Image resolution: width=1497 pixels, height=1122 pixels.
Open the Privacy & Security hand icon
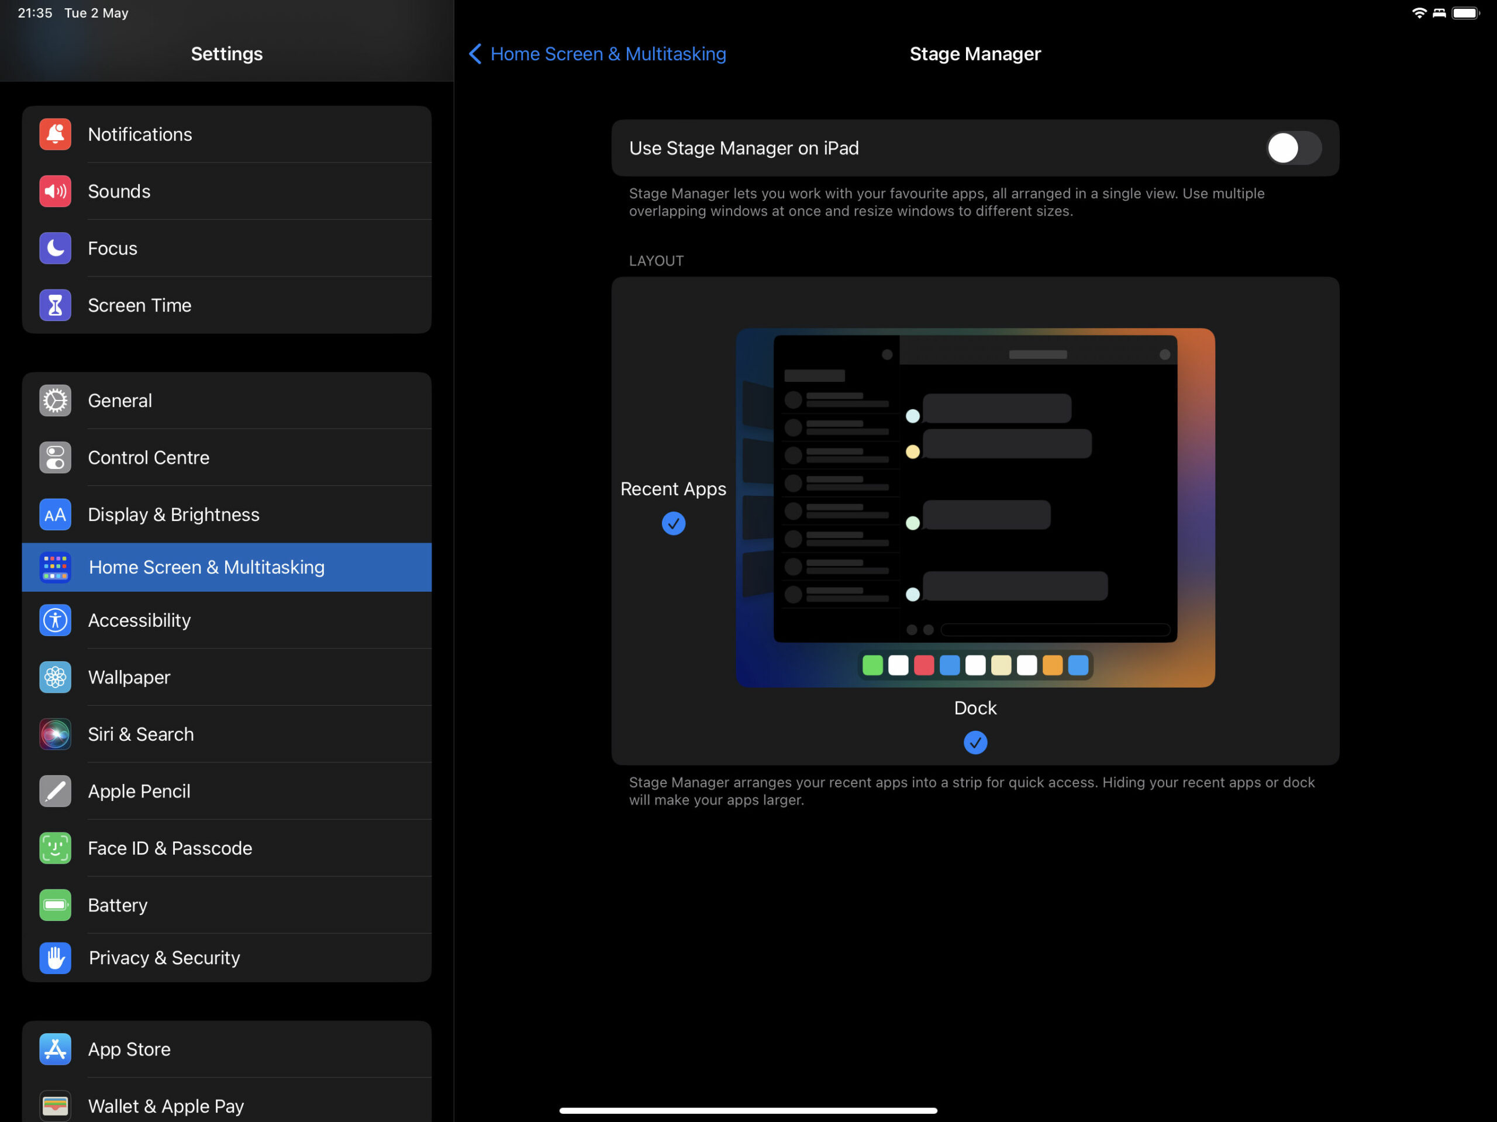[55, 958]
